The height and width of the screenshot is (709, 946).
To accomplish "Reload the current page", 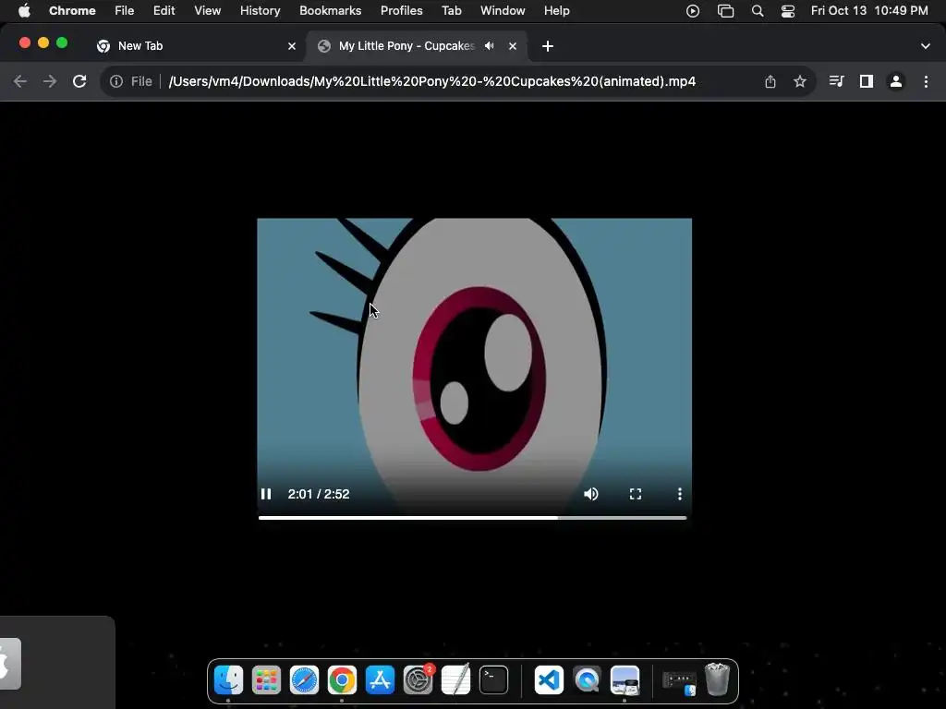I will point(79,81).
